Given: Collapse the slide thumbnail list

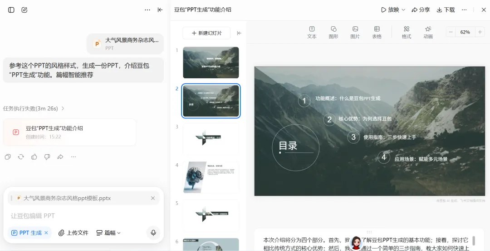Looking at the screenshot, I should point(239,33).
